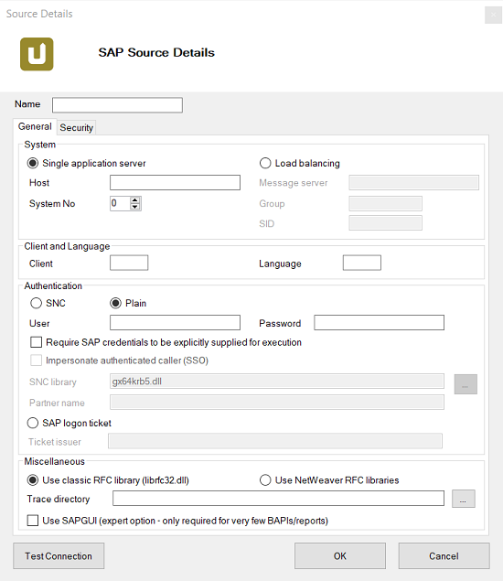Click the Partner name field
503x581 pixels.
(277, 403)
